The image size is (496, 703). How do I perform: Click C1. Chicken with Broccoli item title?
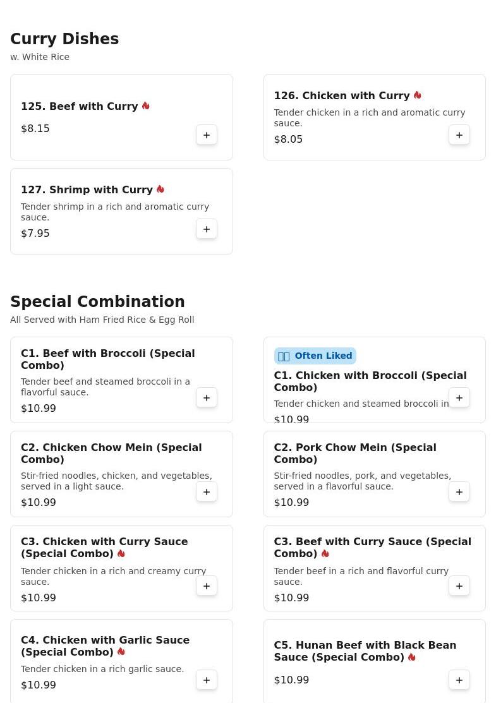[370, 381]
